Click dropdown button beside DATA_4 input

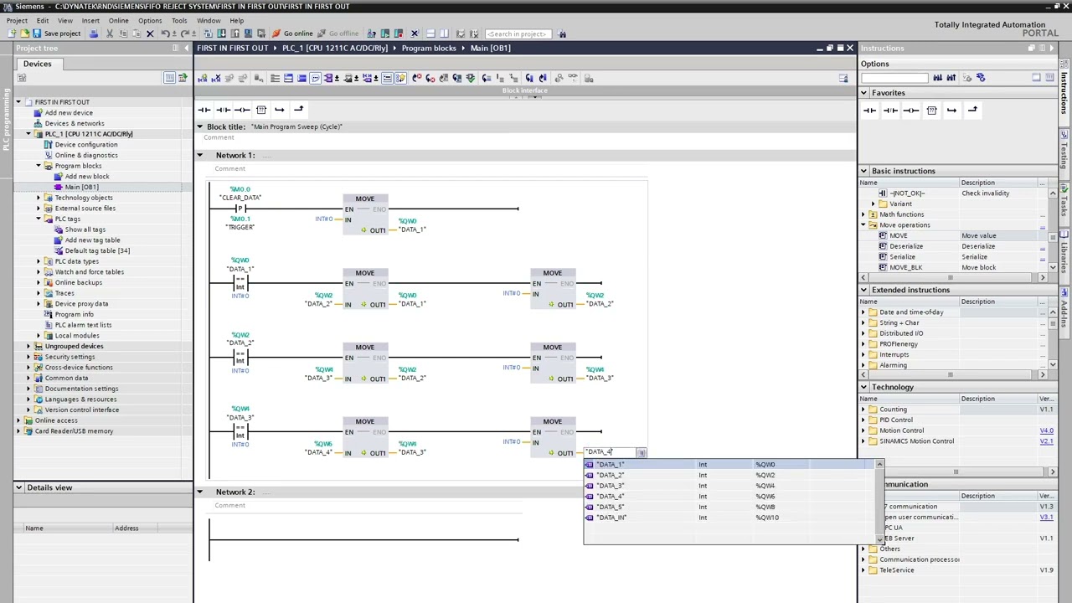[642, 453]
